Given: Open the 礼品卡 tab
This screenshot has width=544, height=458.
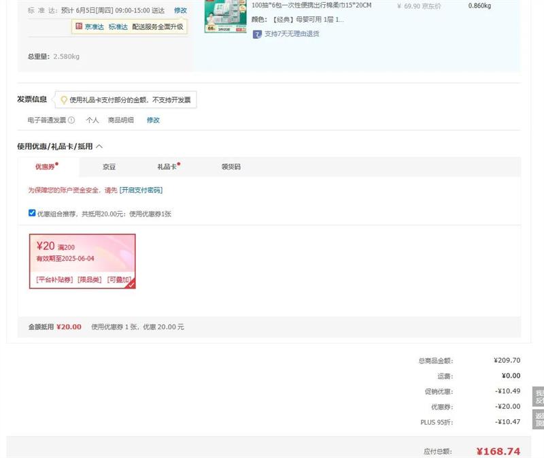Looking at the screenshot, I should pos(167,167).
